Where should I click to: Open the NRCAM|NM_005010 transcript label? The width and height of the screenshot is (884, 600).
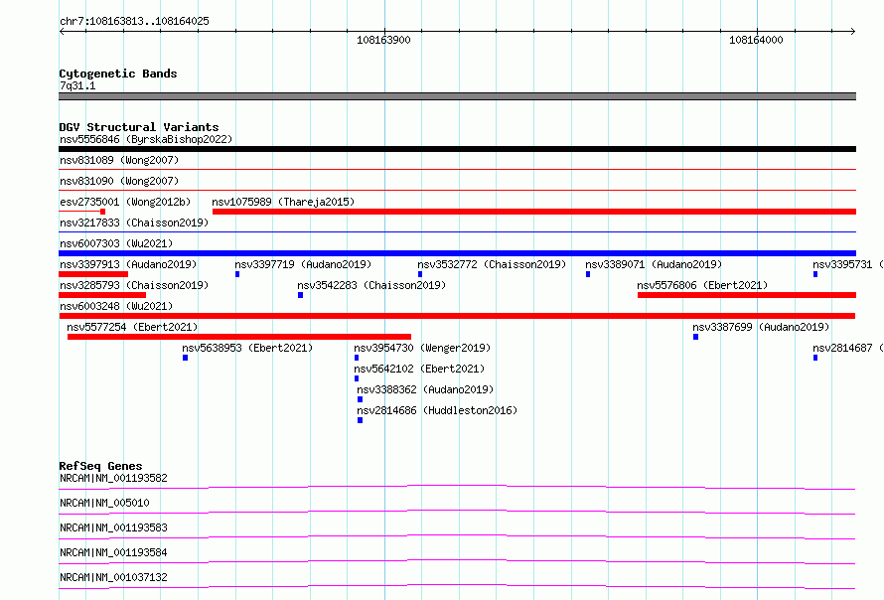point(105,503)
